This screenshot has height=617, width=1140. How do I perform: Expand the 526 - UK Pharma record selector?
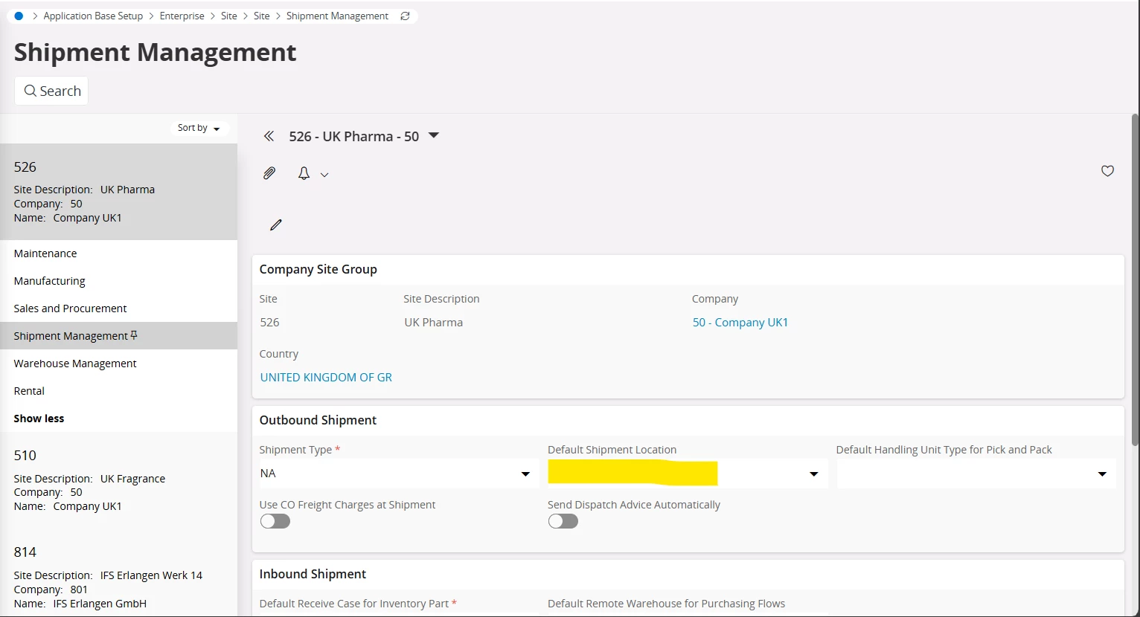434,135
